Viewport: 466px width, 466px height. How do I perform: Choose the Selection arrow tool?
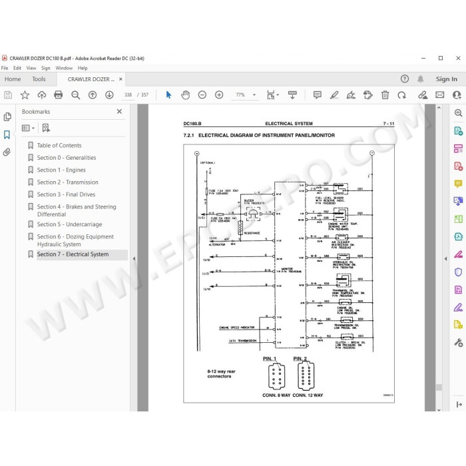coord(168,95)
